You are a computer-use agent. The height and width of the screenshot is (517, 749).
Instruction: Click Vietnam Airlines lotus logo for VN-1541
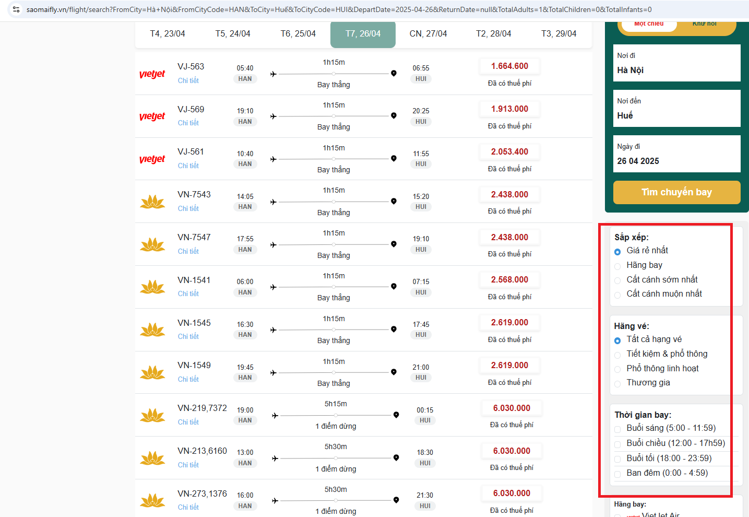coord(152,287)
